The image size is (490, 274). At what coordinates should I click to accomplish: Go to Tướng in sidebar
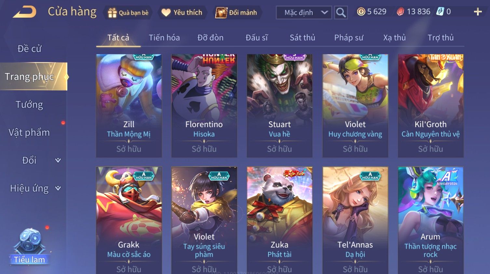pos(29,105)
